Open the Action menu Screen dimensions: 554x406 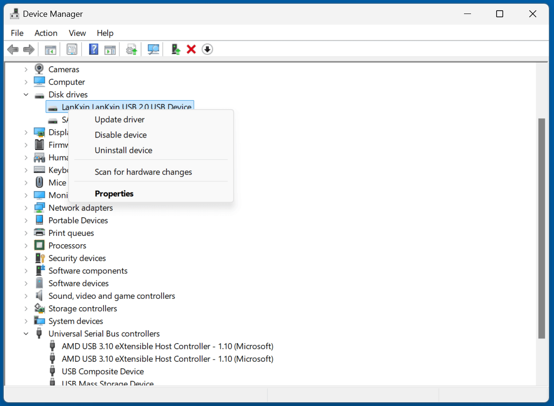(45, 33)
